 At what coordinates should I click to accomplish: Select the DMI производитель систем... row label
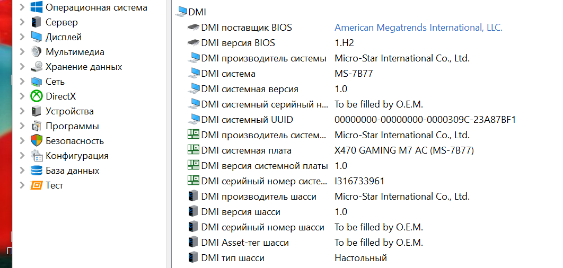click(265, 135)
